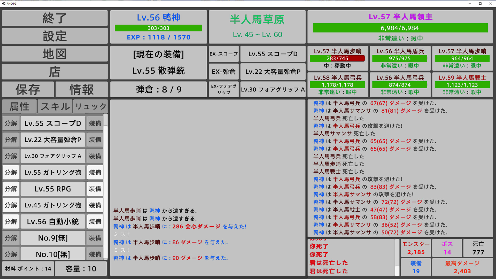Click the EX-スコープ slot button
This screenshot has height=279, width=496.
[223, 54]
